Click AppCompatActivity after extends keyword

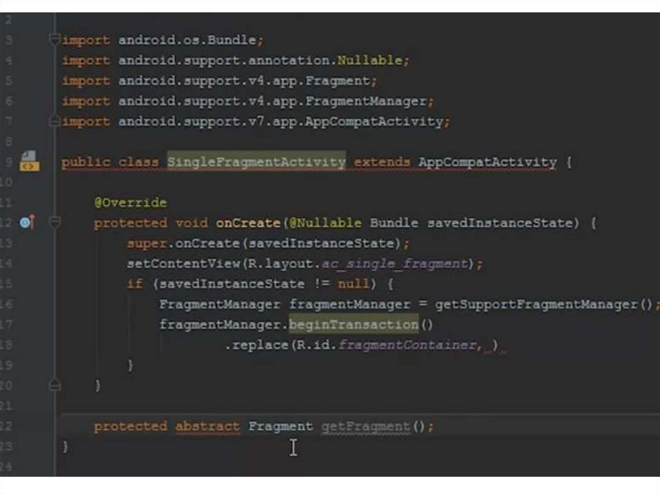(487, 162)
